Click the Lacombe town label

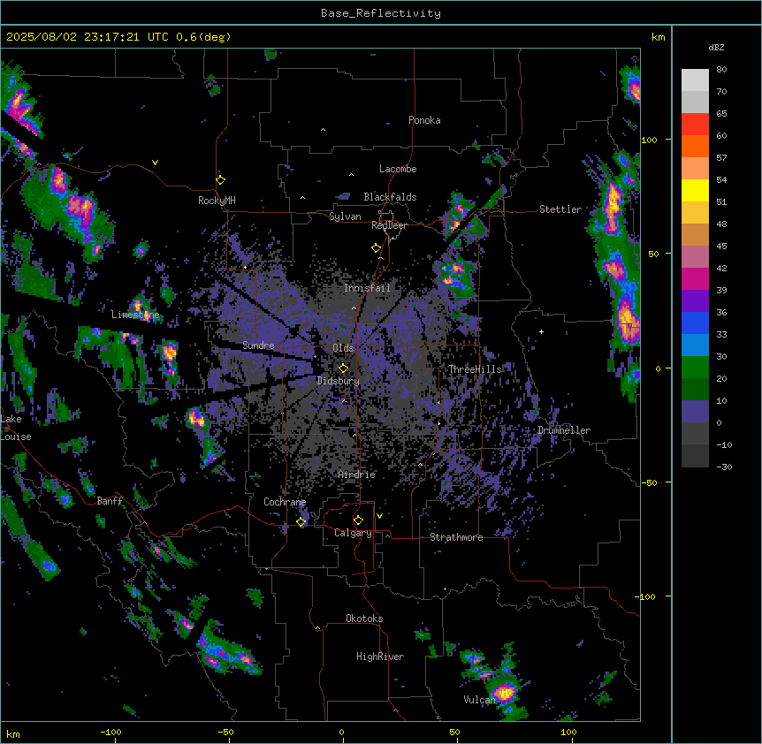398,169
